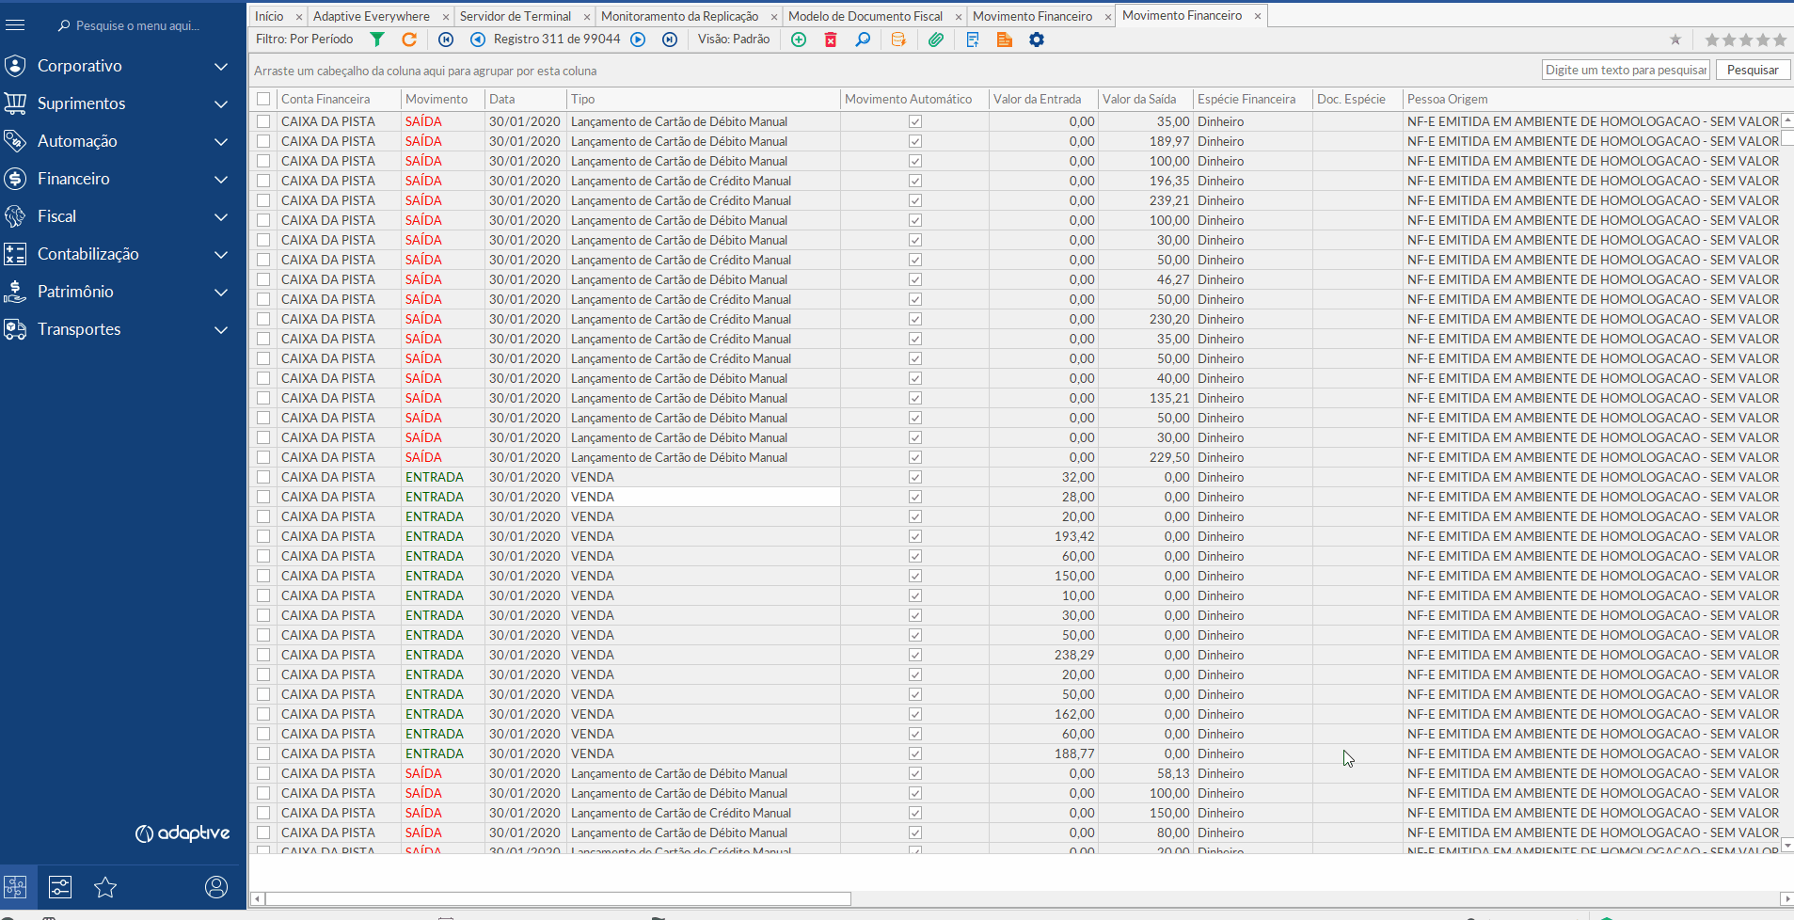Expand the Contabilização menu chevron
This screenshot has height=920, width=1794.
click(x=221, y=254)
